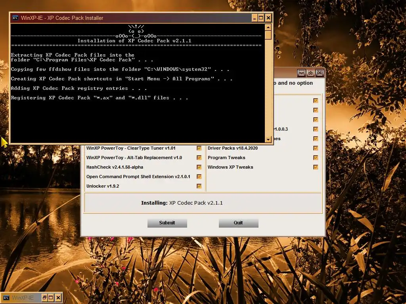Uncheck the Unlocker v1.9.2 checkbox

(199, 186)
